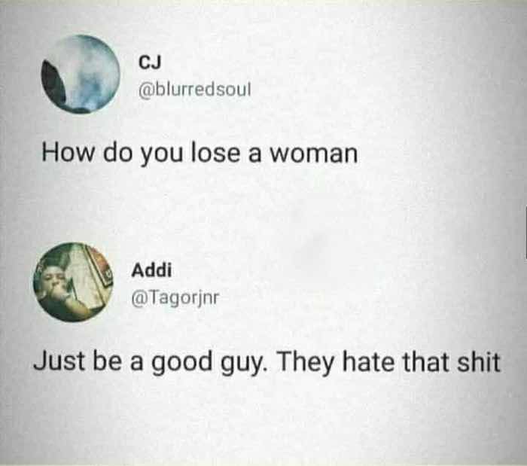Open the tweet "How do you lose a woman"
The image size is (527, 466).
[x=200, y=154]
